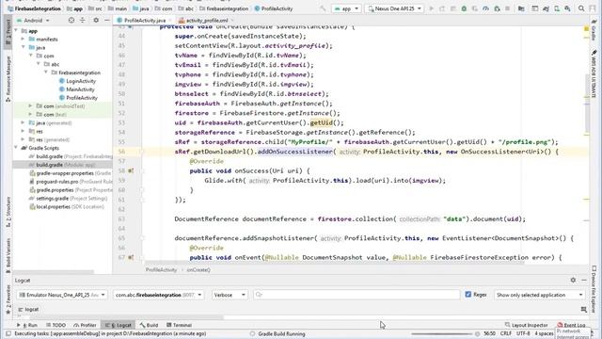602x339 pixels.
Task: Toggle the Regex checkbox in Logcat
Action: 468,295
